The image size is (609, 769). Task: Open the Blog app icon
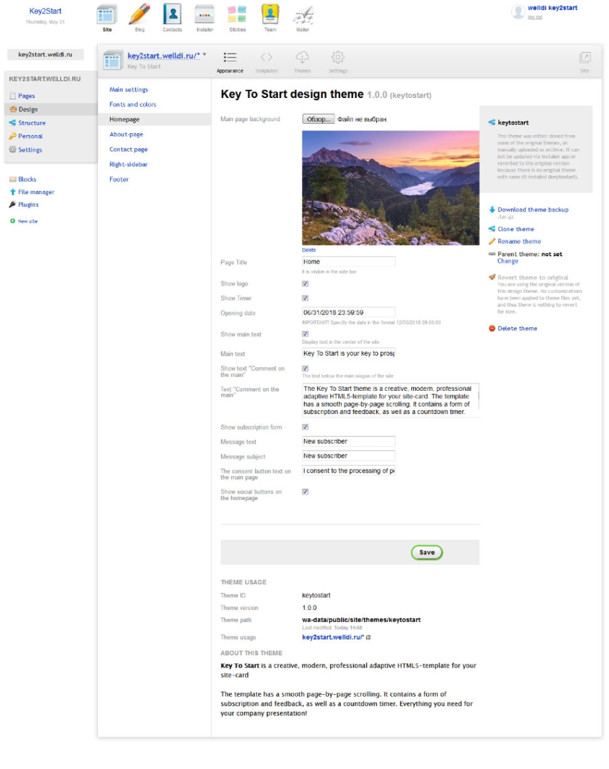coord(138,16)
